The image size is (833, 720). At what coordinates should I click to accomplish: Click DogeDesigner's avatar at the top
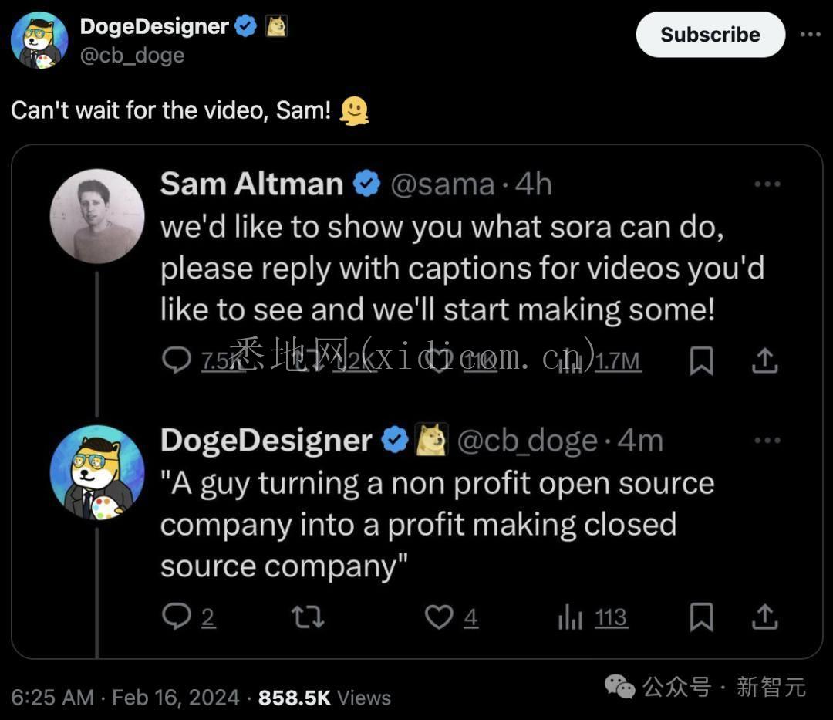pos(40,40)
